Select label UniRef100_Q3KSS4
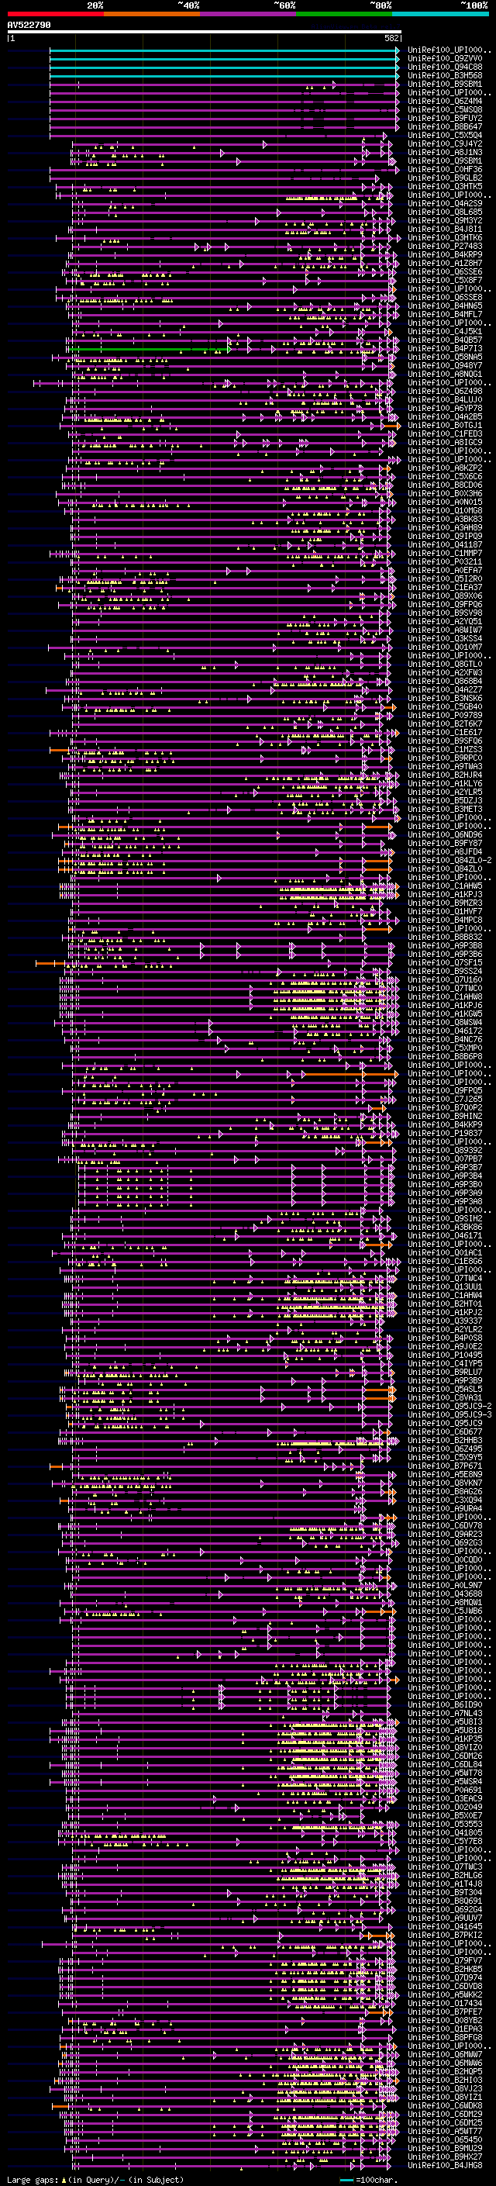 (x=445, y=639)
